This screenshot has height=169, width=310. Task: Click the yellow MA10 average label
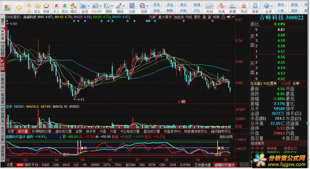64,17
